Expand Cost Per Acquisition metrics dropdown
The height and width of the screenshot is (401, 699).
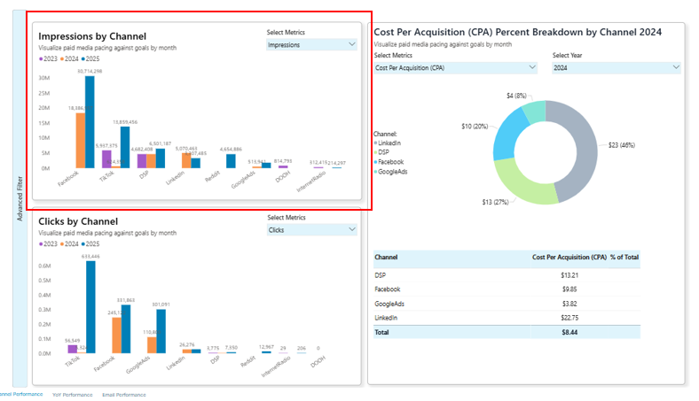(x=455, y=67)
